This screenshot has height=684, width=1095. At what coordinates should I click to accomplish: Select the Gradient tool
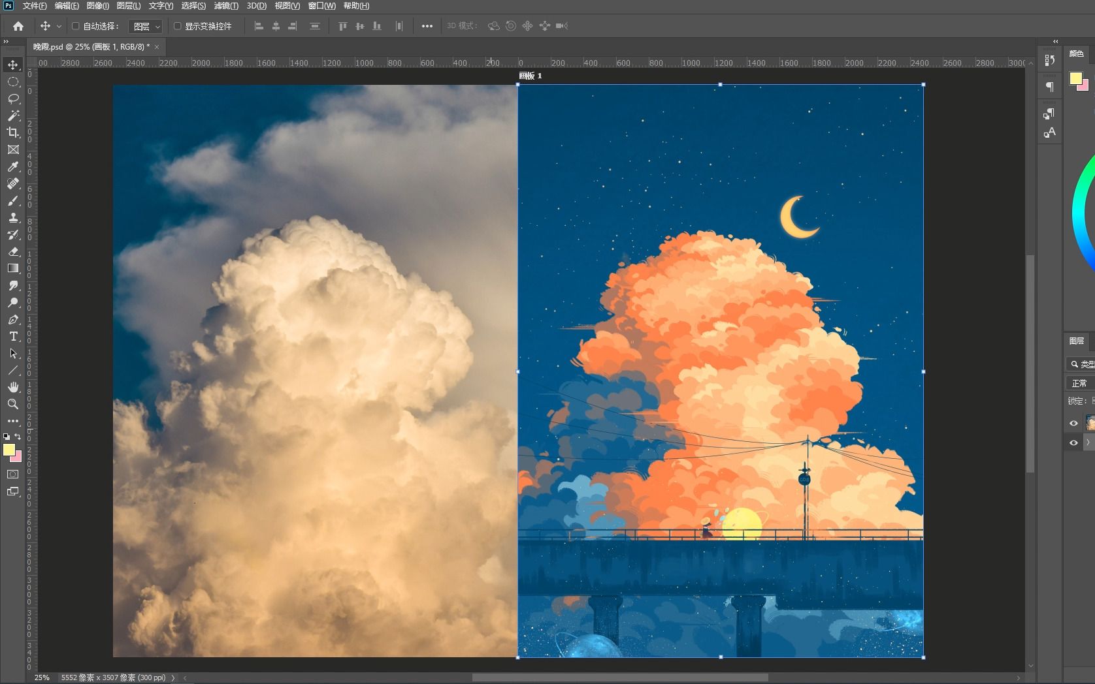point(13,268)
